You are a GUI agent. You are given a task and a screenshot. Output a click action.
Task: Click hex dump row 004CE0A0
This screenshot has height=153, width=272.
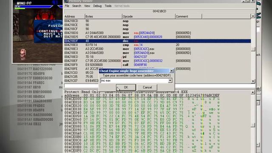(x=142, y=133)
